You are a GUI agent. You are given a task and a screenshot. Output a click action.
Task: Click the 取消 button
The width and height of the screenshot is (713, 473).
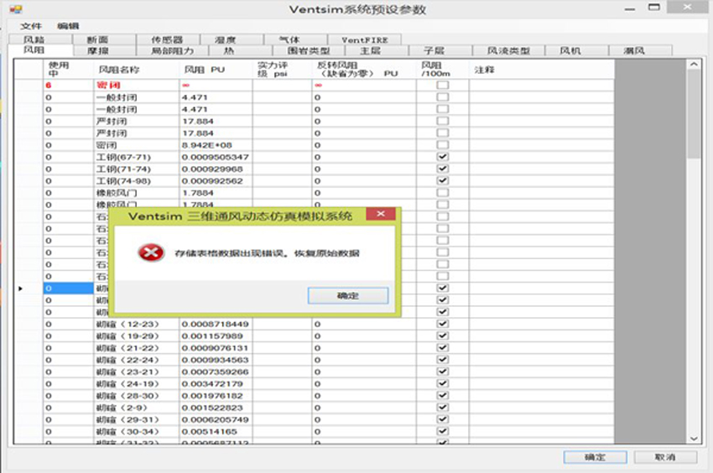pyautogui.click(x=665, y=457)
